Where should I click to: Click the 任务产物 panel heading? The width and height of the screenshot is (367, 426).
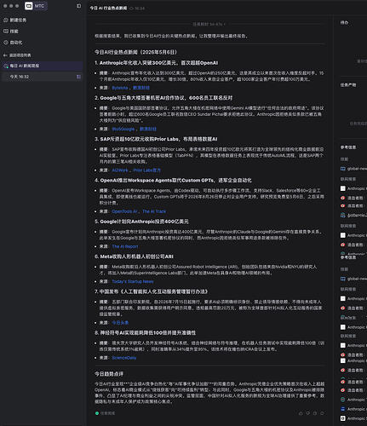(348, 85)
